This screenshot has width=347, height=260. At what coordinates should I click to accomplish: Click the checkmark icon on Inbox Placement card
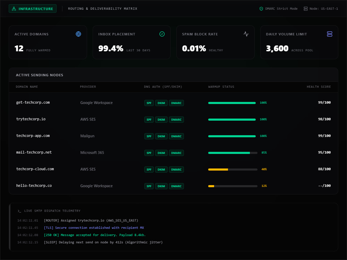pos(162,34)
